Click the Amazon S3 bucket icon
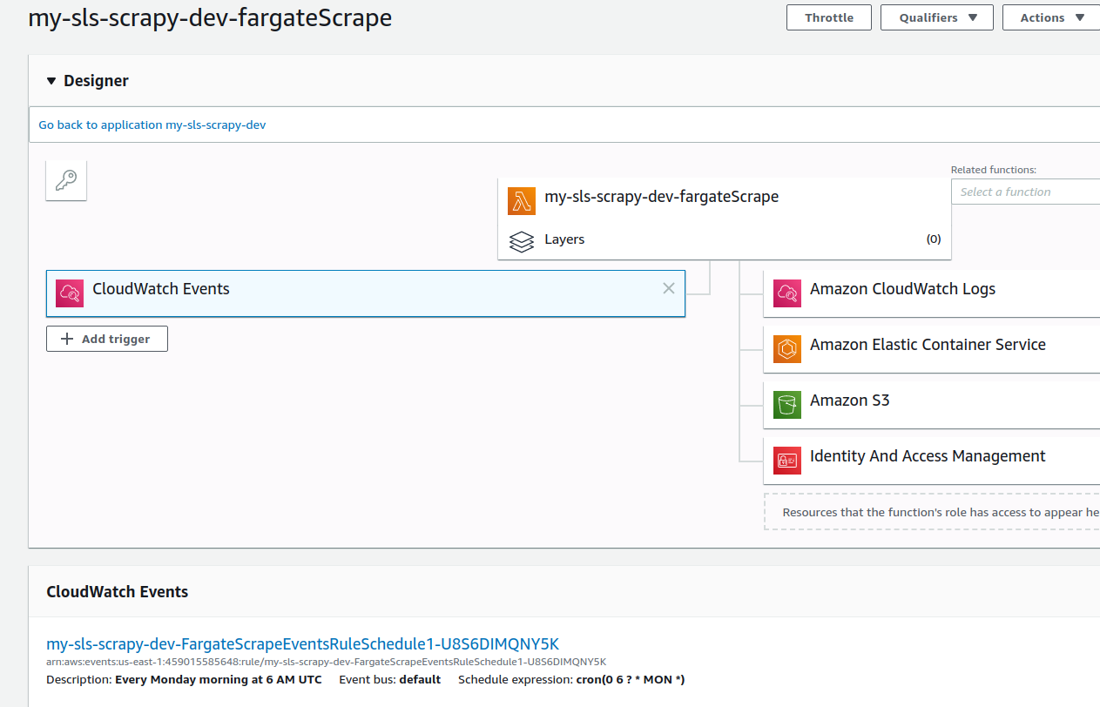The height and width of the screenshot is (707, 1100). pos(786,405)
